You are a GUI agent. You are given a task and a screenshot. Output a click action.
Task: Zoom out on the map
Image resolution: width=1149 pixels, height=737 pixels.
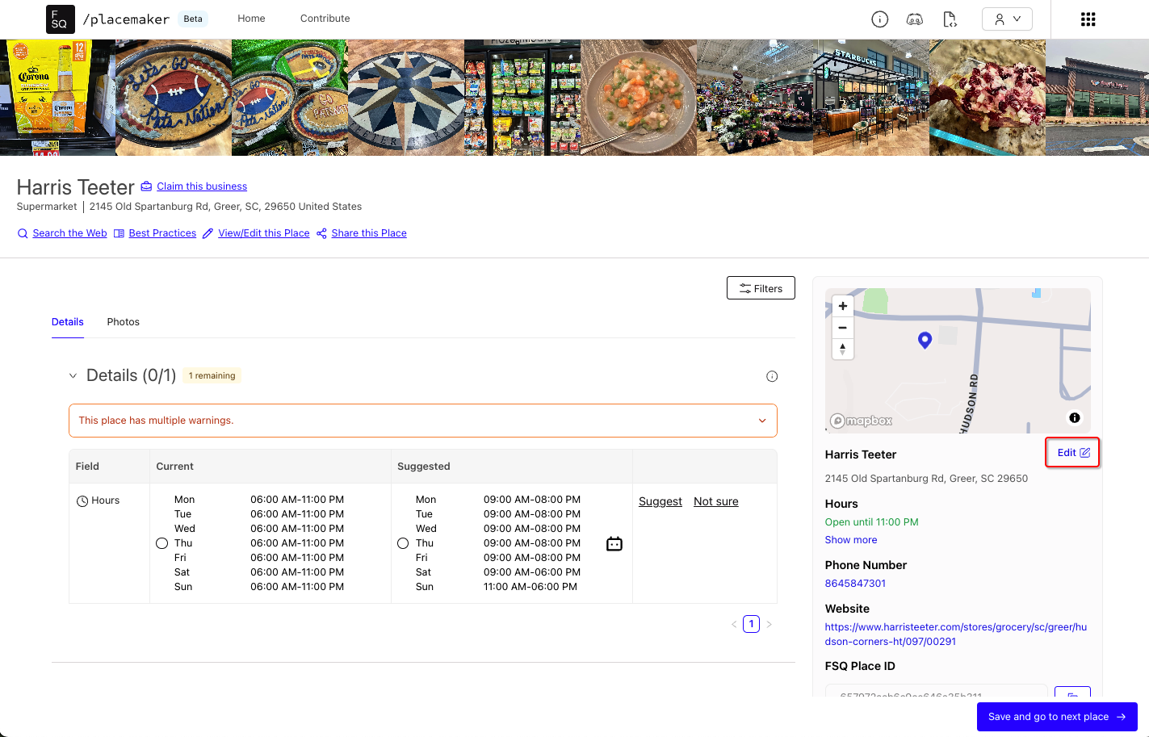[x=843, y=328]
